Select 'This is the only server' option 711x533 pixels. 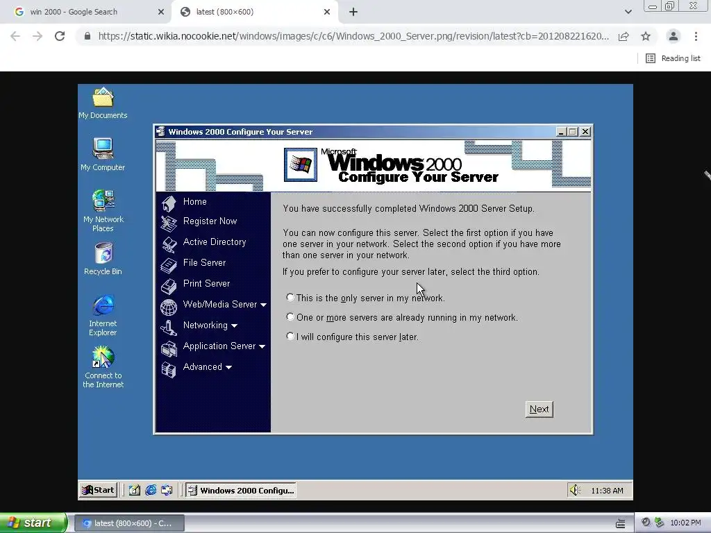coord(290,297)
